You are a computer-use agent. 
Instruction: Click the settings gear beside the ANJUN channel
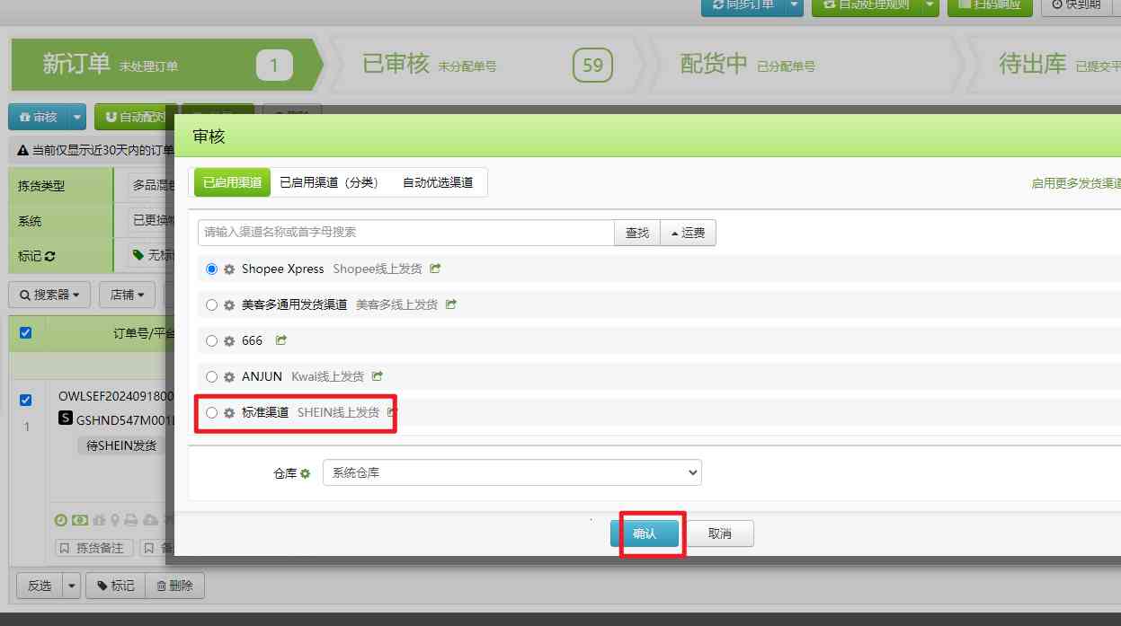tap(229, 376)
